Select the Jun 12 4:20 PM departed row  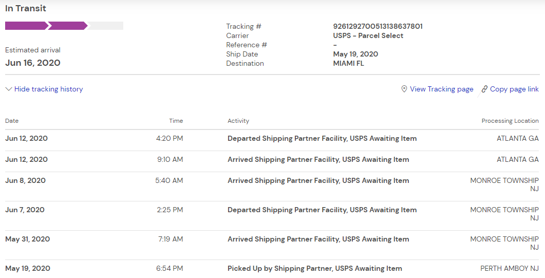pos(322,139)
